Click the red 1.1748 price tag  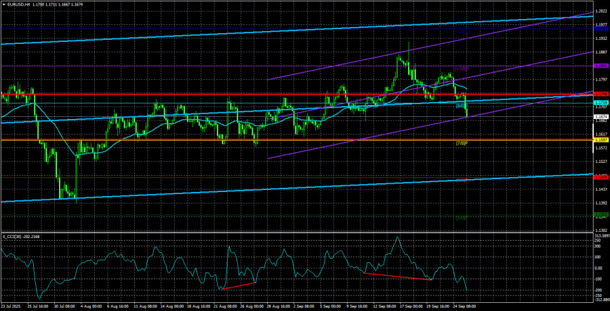[x=601, y=94]
